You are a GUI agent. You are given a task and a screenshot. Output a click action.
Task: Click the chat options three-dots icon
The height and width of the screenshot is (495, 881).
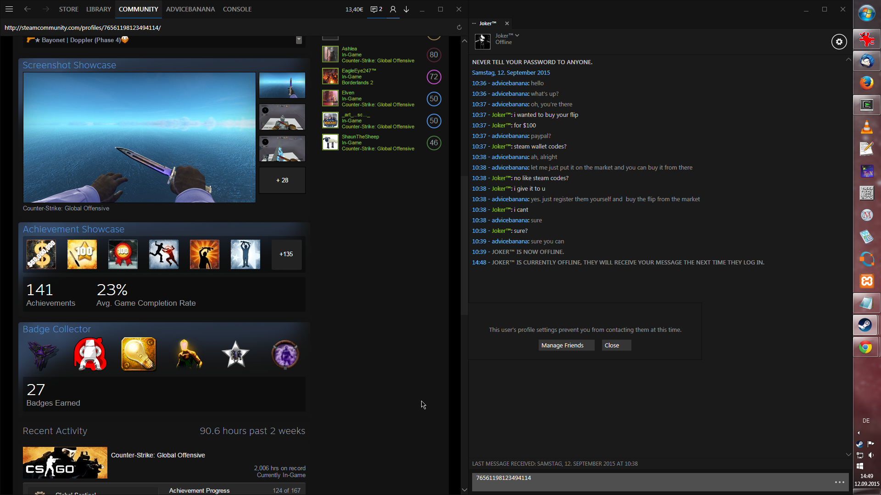click(839, 482)
